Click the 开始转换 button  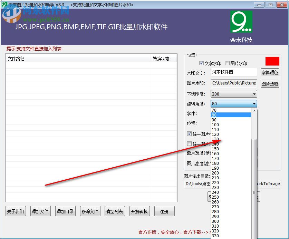coord(139,211)
